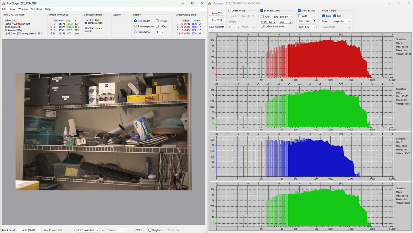Click the Save CSV button
Screen dimensions: 413x233
(216, 13)
